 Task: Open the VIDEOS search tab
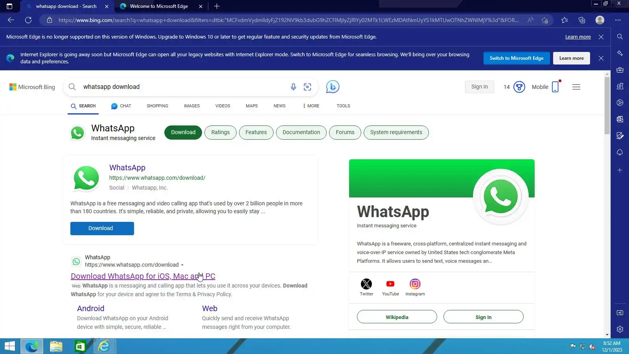coord(223,106)
